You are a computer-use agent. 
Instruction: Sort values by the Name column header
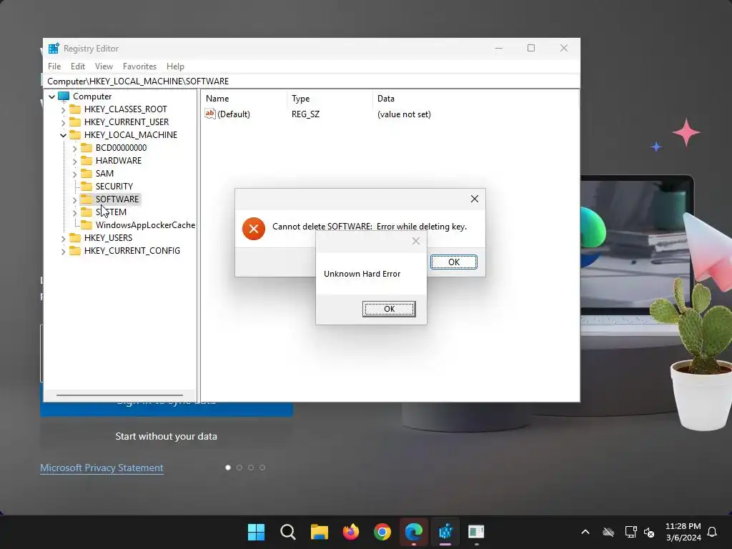(x=244, y=99)
